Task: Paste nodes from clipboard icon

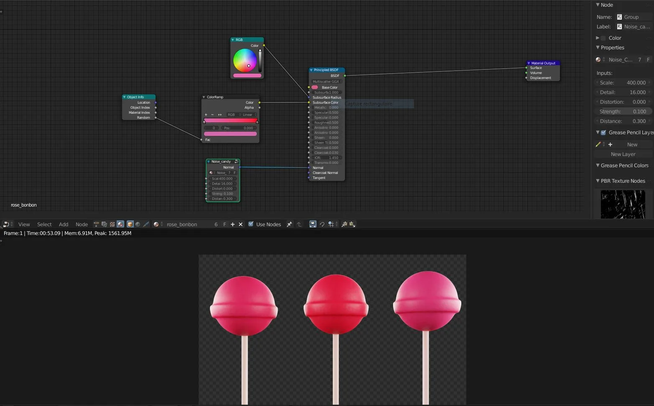Action: 352,225
